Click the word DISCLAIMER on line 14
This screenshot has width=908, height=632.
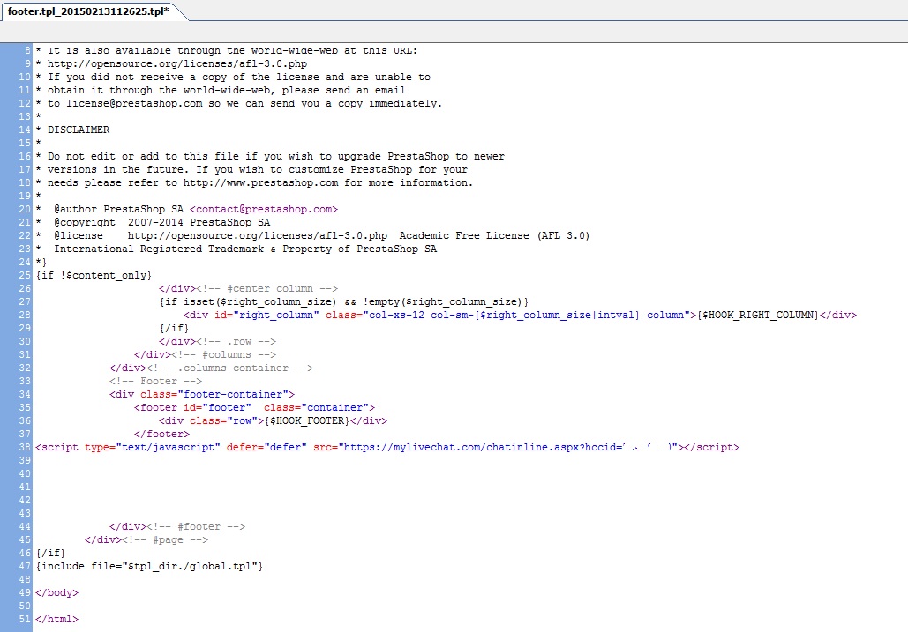tap(79, 130)
